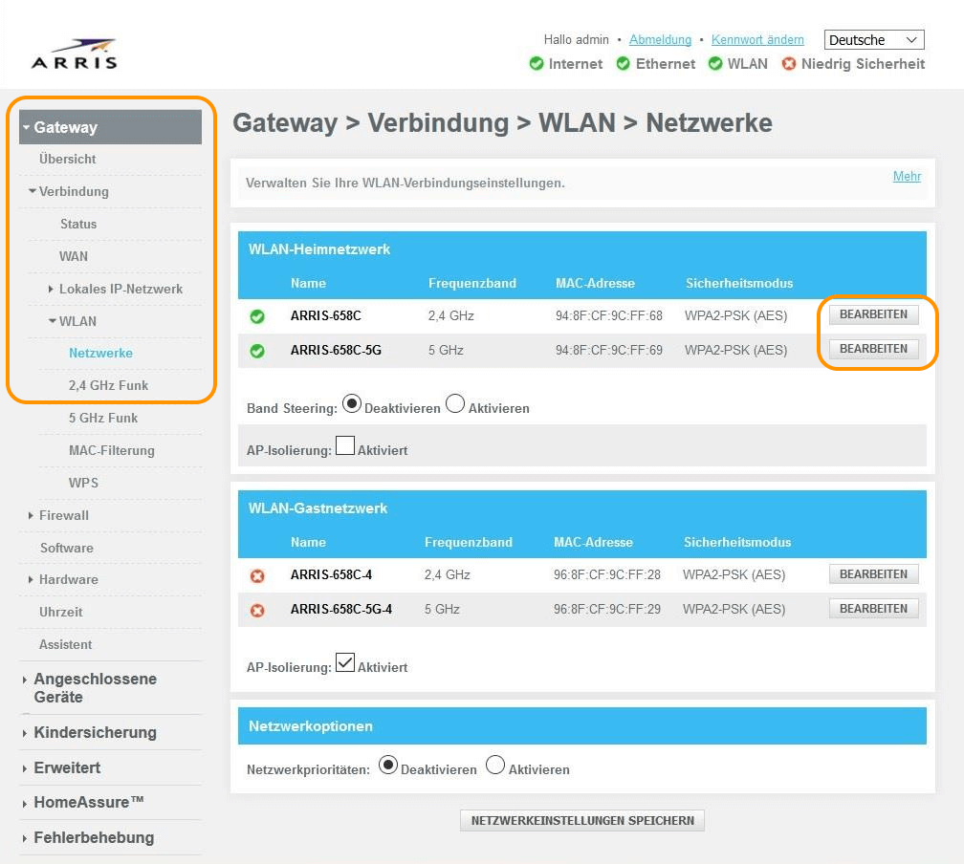Expand the Firewall menu section

(63, 515)
